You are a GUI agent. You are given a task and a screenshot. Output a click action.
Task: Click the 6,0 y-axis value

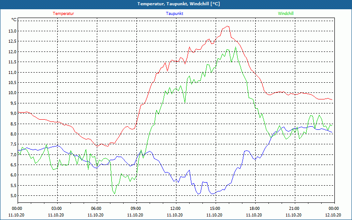pyautogui.click(x=14, y=175)
